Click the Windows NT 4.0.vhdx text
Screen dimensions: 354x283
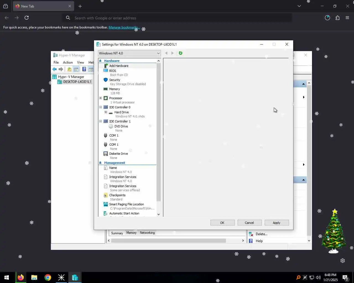[x=130, y=116]
